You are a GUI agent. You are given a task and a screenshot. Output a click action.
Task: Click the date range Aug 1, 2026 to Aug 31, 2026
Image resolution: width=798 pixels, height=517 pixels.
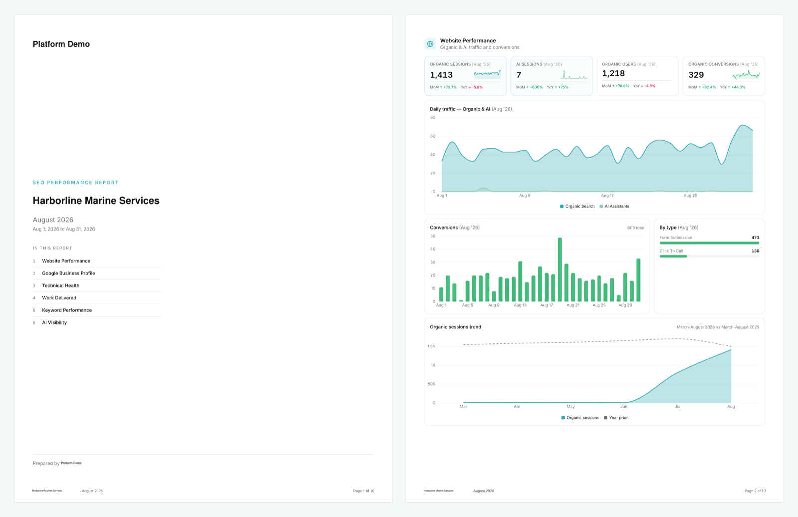point(64,229)
